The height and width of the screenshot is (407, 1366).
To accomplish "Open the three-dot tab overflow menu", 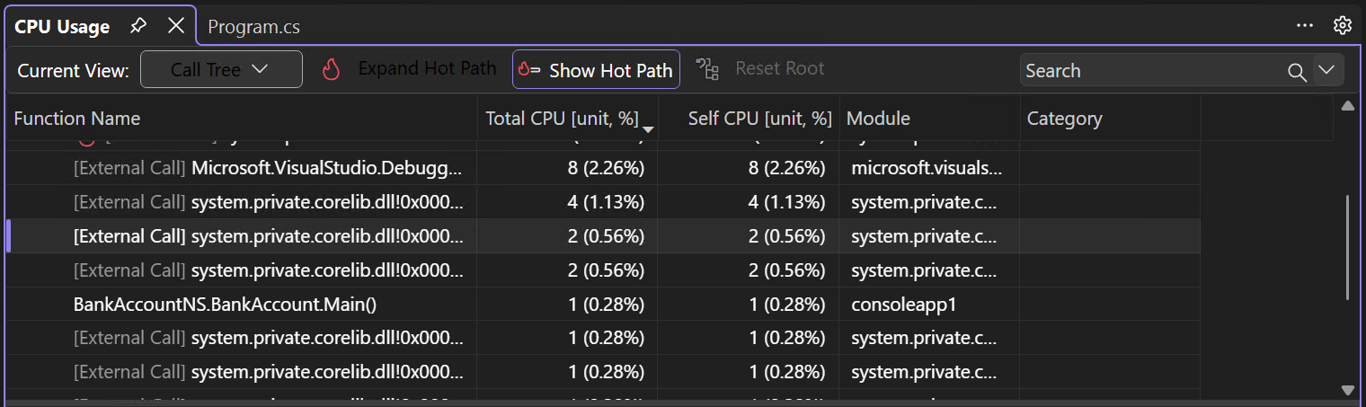I will point(1305,26).
